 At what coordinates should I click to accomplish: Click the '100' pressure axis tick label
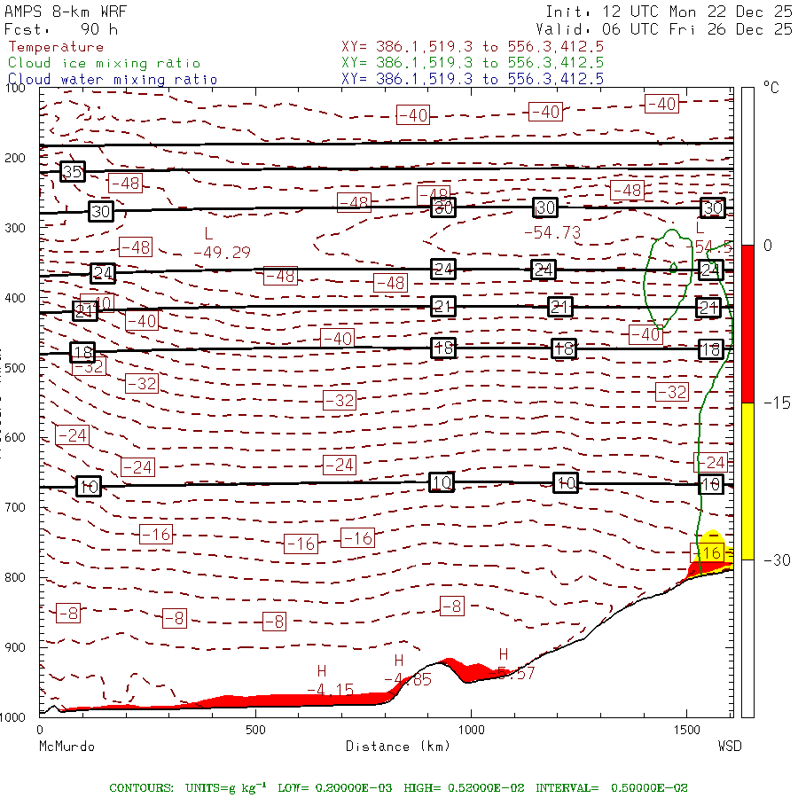pyautogui.click(x=15, y=88)
